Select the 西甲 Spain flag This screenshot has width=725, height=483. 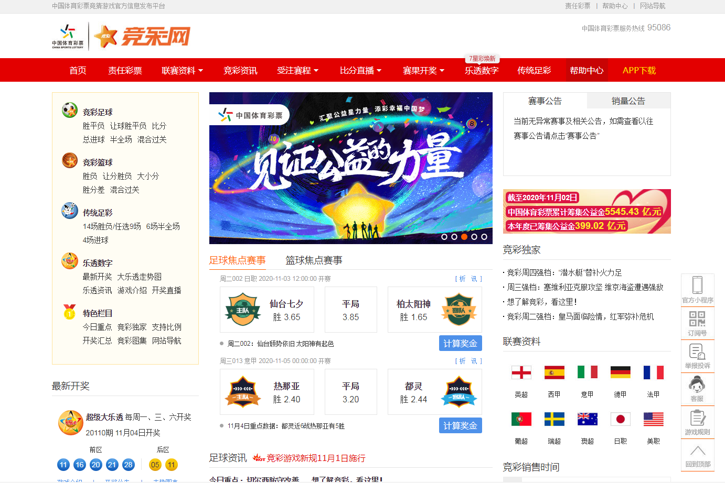tap(555, 372)
